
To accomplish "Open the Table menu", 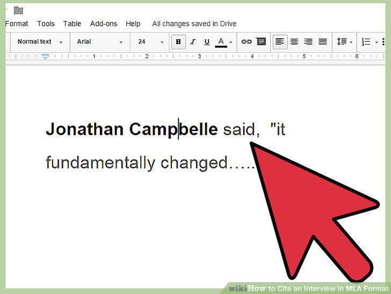I will click(72, 24).
